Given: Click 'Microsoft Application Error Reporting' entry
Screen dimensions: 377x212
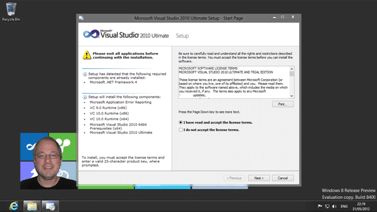Looking at the screenshot, I should coord(120,102).
